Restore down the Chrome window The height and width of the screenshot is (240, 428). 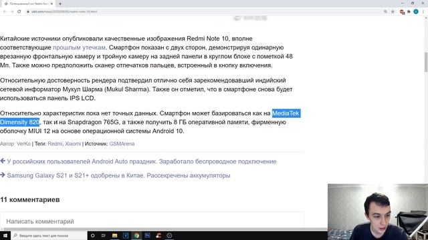(413, 3)
